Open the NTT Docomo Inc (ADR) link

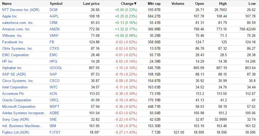tap(21, 10)
